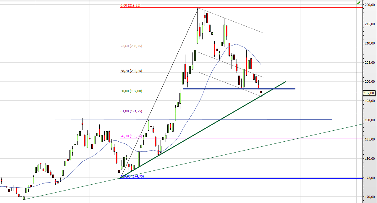
Task: Click the current price tag 197,00
Action: pyautogui.click(x=369, y=93)
